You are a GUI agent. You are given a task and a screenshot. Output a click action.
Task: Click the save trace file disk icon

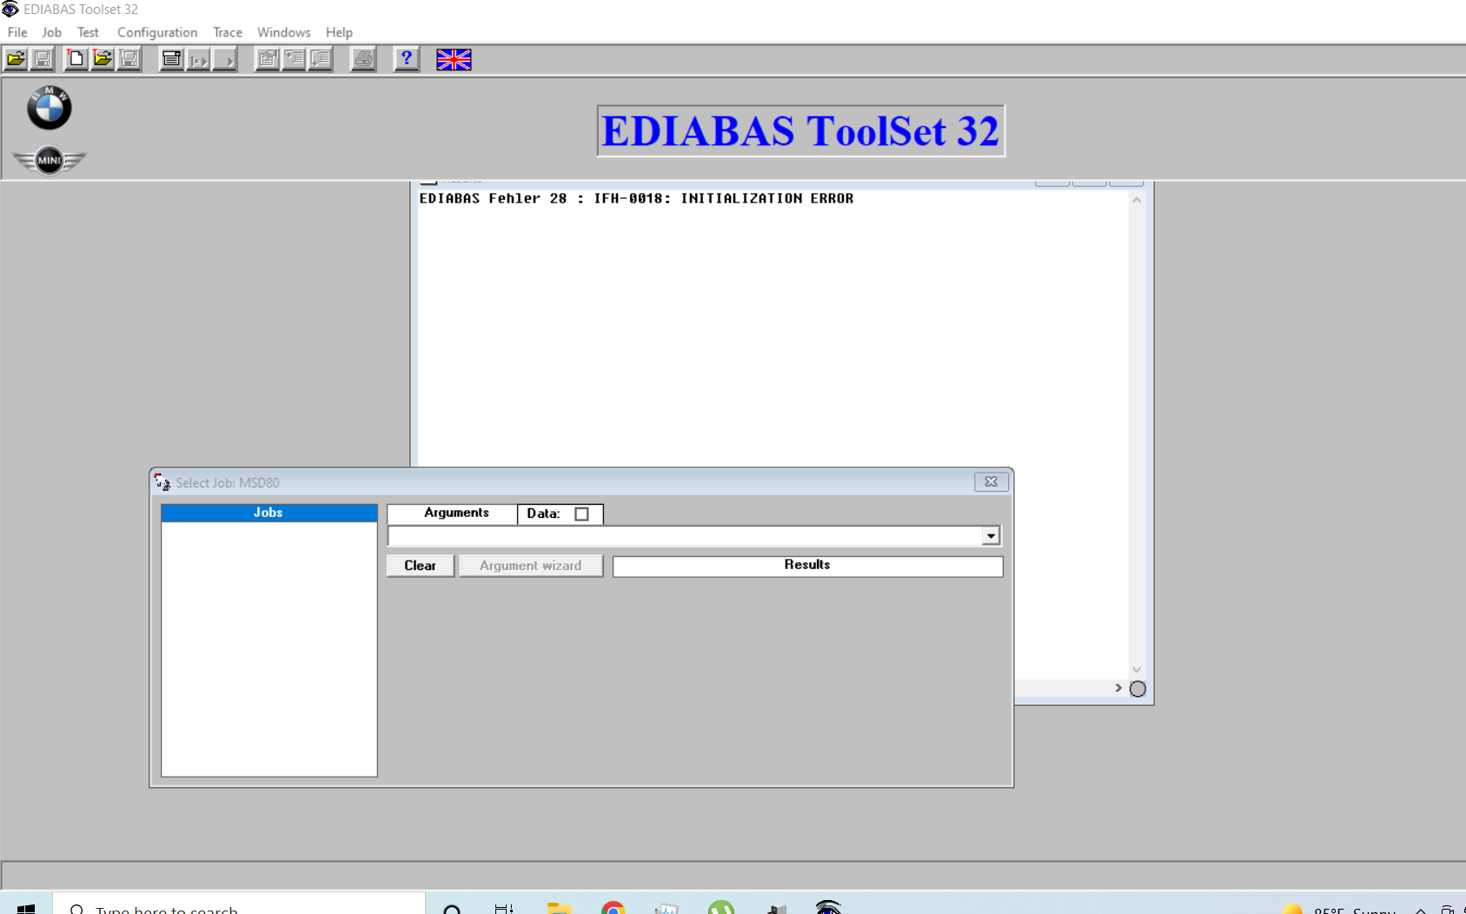[x=129, y=59]
